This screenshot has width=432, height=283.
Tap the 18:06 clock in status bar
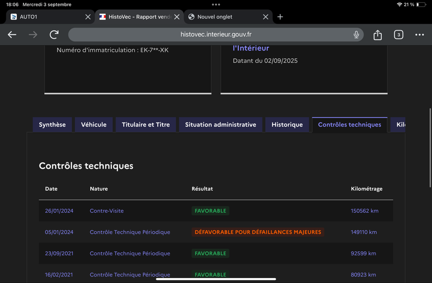[x=12, y=4]
